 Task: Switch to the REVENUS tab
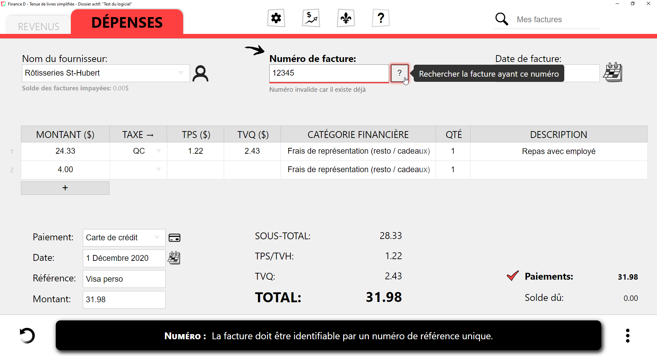click(x=38, y=26)
